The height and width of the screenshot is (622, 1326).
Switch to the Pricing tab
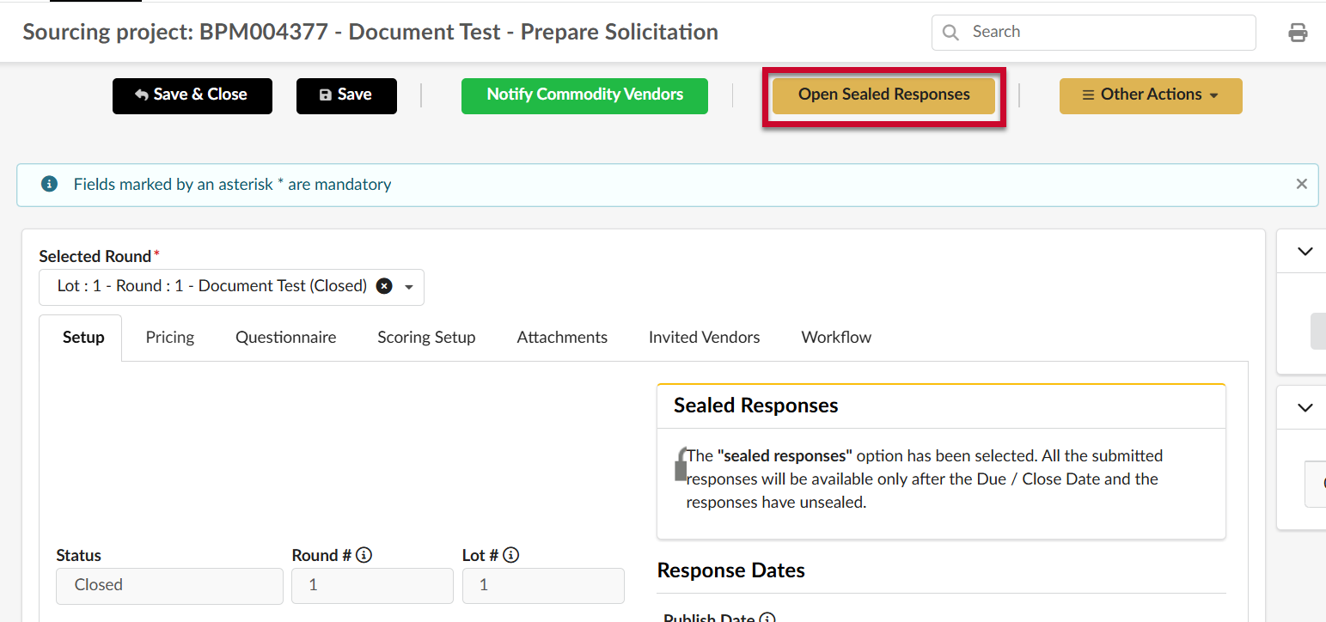tap(170, 338)
